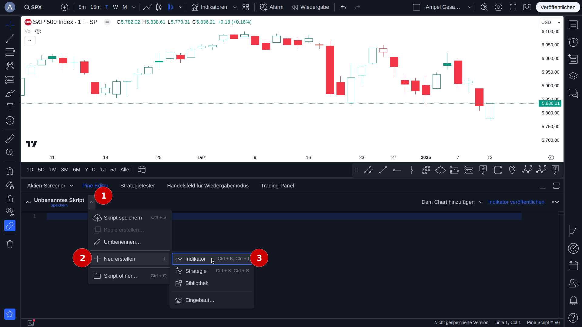Open notifications bell icon

tap(573, 301)
